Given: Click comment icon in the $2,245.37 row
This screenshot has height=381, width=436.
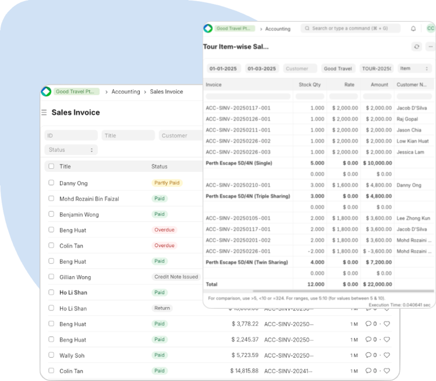Looking at the screenshot, I should (368, 339).
